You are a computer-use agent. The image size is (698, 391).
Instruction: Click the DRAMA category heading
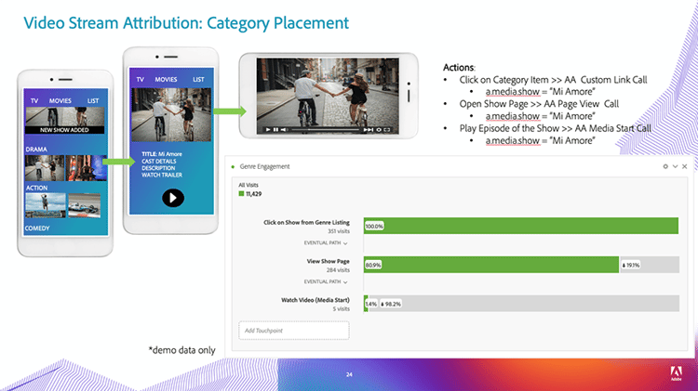coord(36,150)
